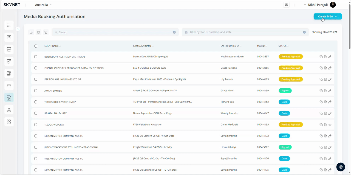Click the download icon in the toolbar
This screenshot has width=351, height=175.
(31, 32)
